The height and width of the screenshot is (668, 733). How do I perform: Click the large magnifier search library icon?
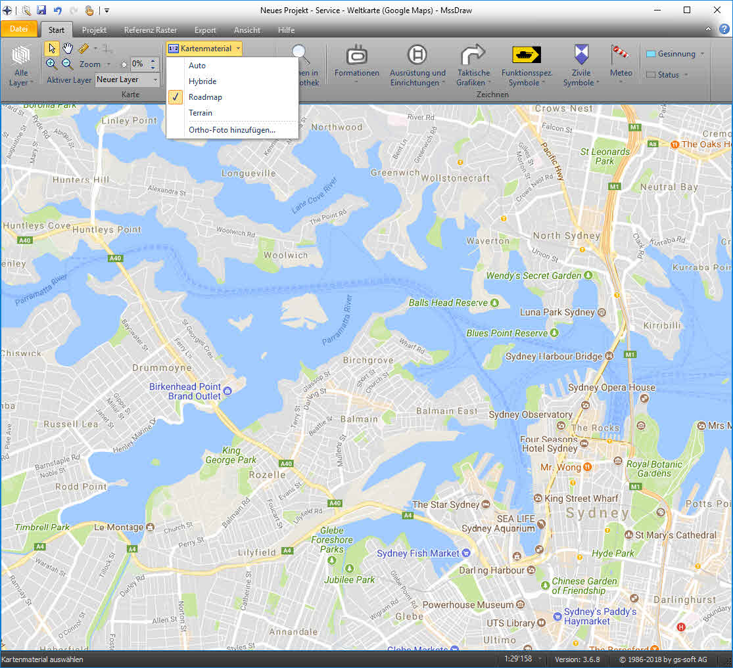[x=300, y=54]
